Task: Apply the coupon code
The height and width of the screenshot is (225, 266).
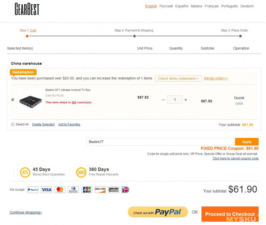Action: coord(247,142)
